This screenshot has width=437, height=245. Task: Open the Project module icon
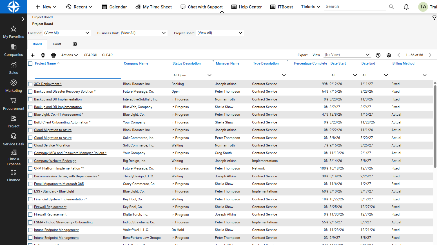pos(14,118)
